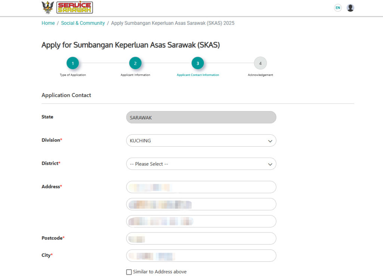The height and width of the screenshot is (277, 383).
Task: Click the disabled State field showing SARAWAK
Action: tap(201, 118)
